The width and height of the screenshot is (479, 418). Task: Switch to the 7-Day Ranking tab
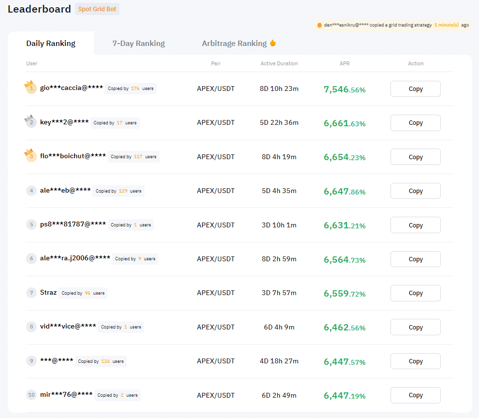[138, 44]
